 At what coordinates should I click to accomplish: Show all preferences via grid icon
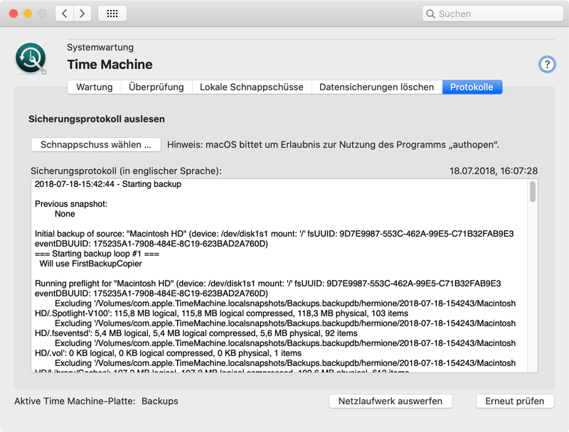(112, 13)
